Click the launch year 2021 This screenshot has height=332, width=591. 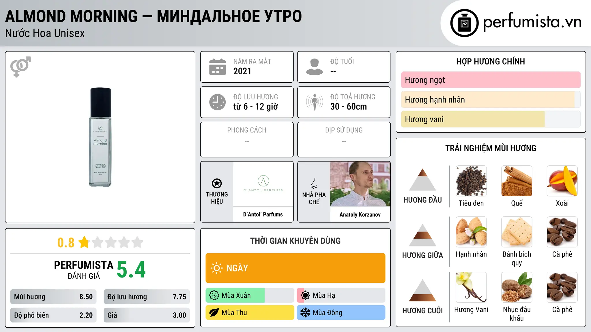click(242, 71)
